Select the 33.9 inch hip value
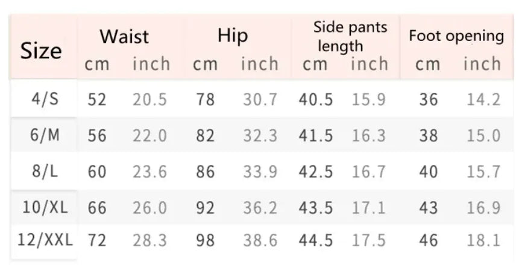 260,172
